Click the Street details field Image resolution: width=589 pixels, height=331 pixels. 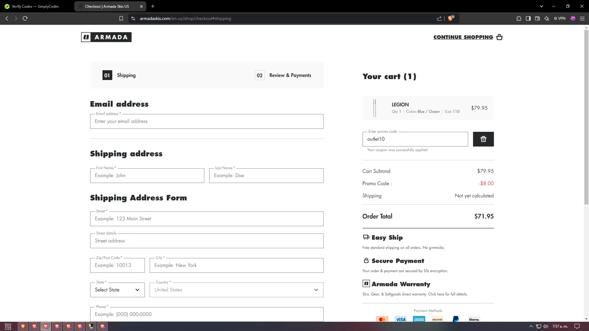207,241
